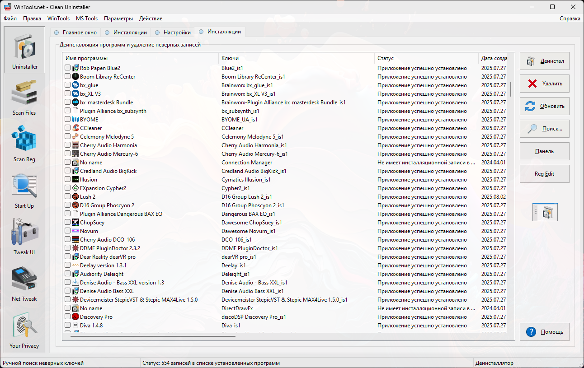The image size is (584, 368).
Task: Tick the Credland Audio BigKick checkbox
Action: tap(68, 171)
